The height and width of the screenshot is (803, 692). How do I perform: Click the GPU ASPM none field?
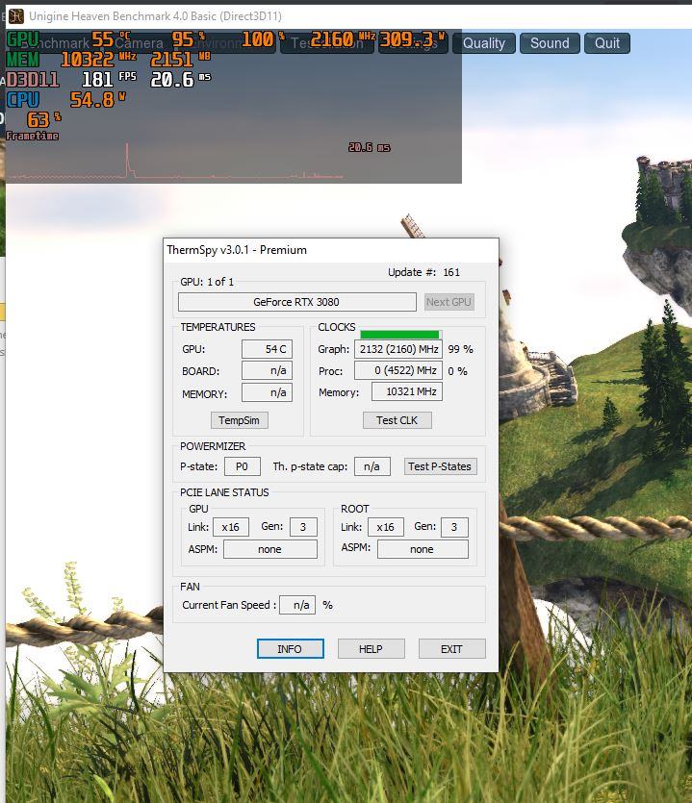point(270,549)
